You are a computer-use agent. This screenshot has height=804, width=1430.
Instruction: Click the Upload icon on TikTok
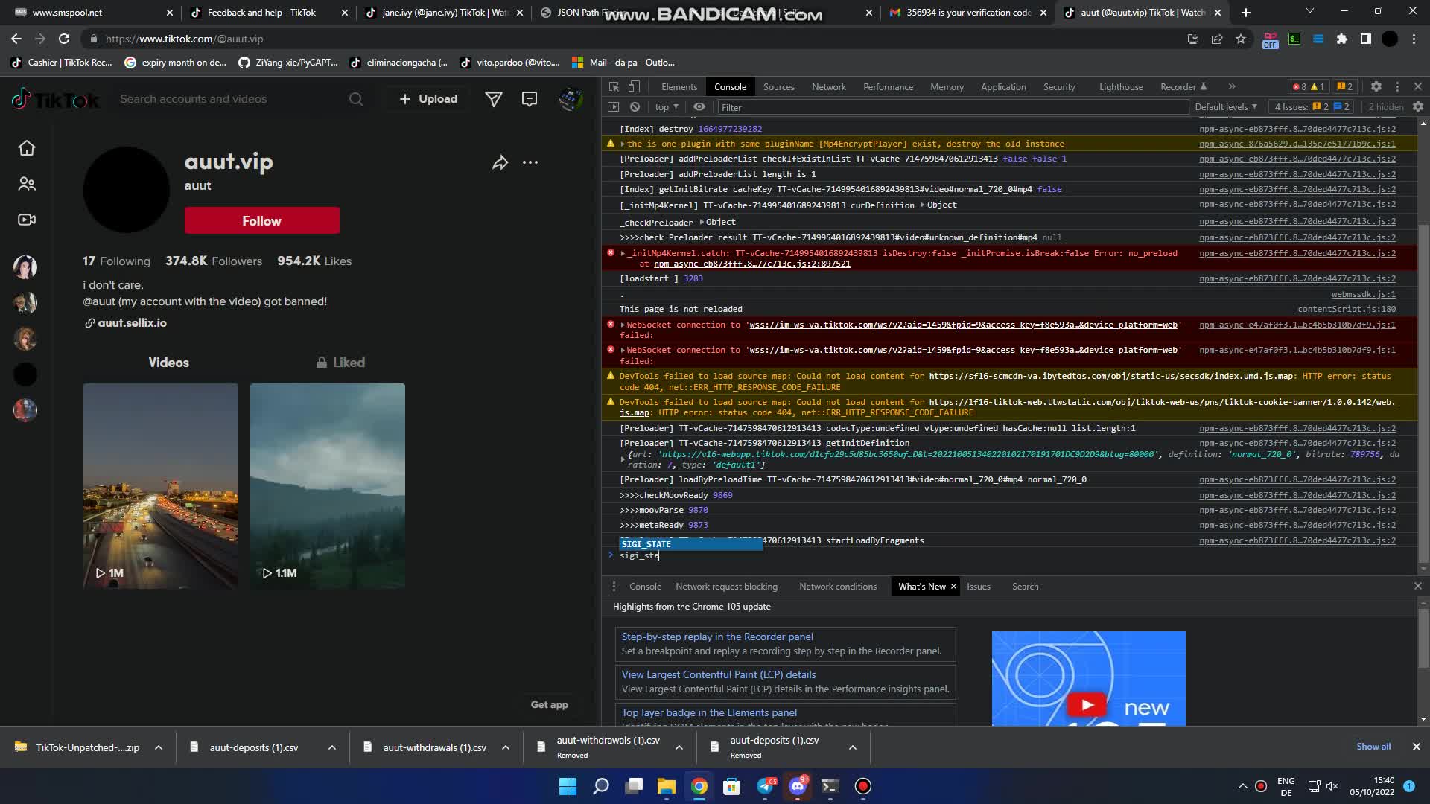[x=427, y=98]
